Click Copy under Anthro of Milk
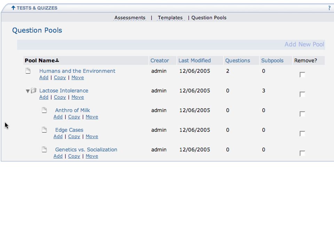 click(x=74, y=117)
